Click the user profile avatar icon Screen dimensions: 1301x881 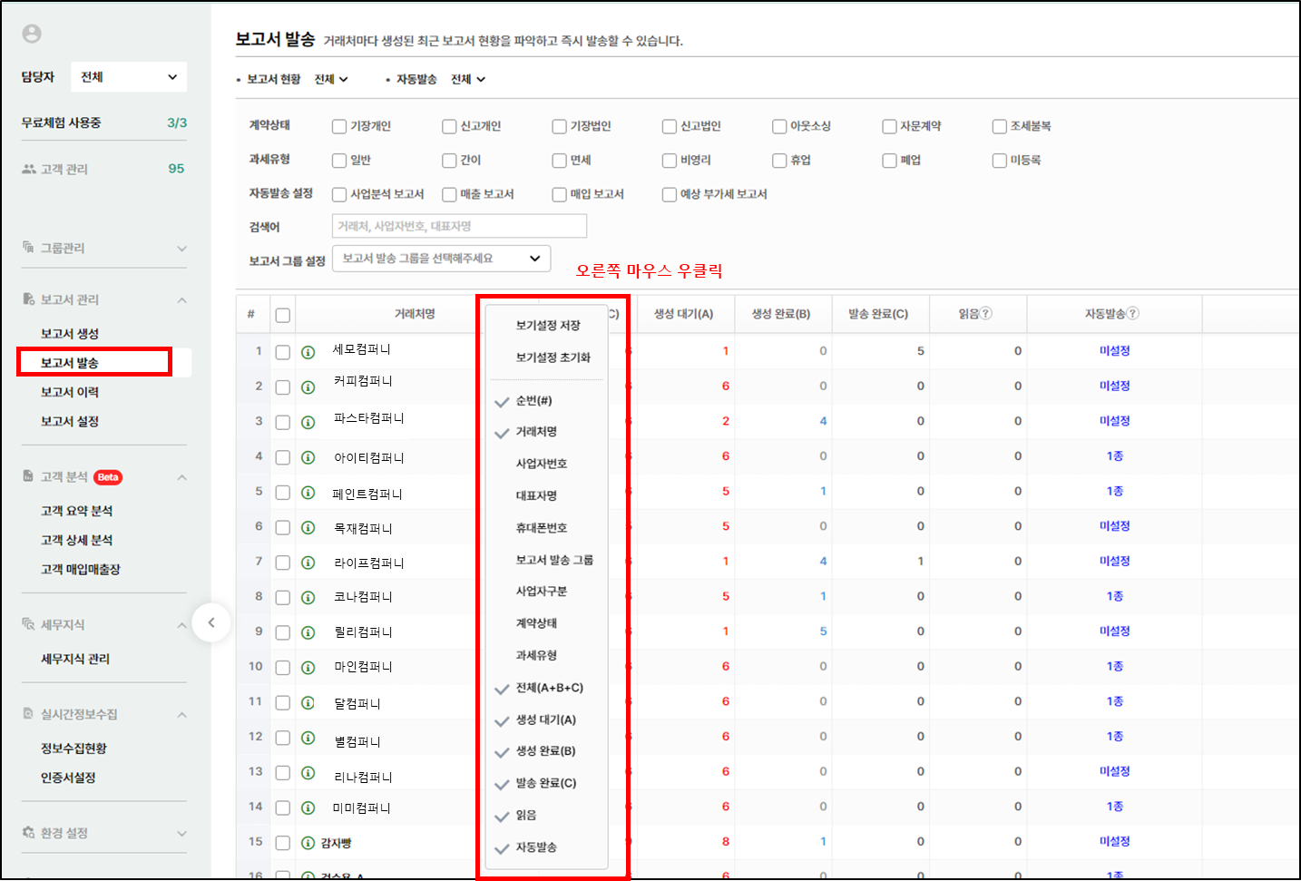click(x=32, y=34)
